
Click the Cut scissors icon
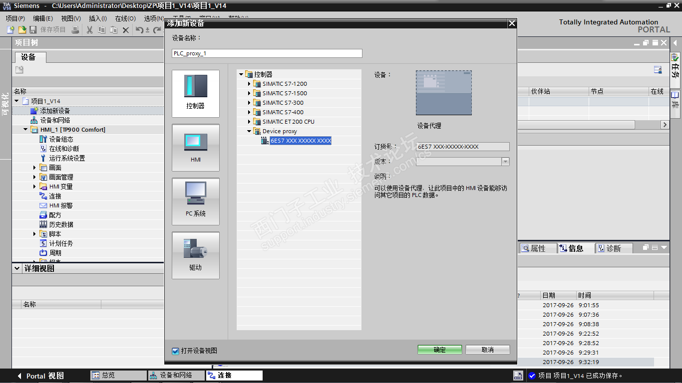(90, 30)
